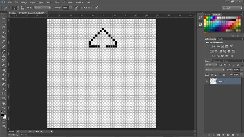Viewport: 244px width, 137px height.
Task: Add a Curves adjustment
Action: tap(223, 46)
